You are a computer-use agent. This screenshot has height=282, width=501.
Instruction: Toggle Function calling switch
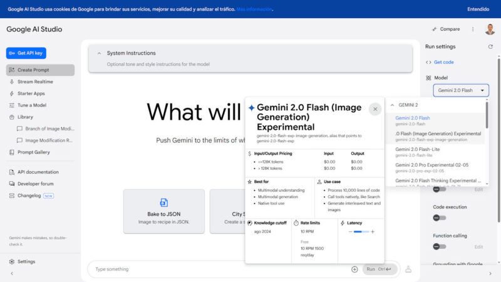pos(440,247)
